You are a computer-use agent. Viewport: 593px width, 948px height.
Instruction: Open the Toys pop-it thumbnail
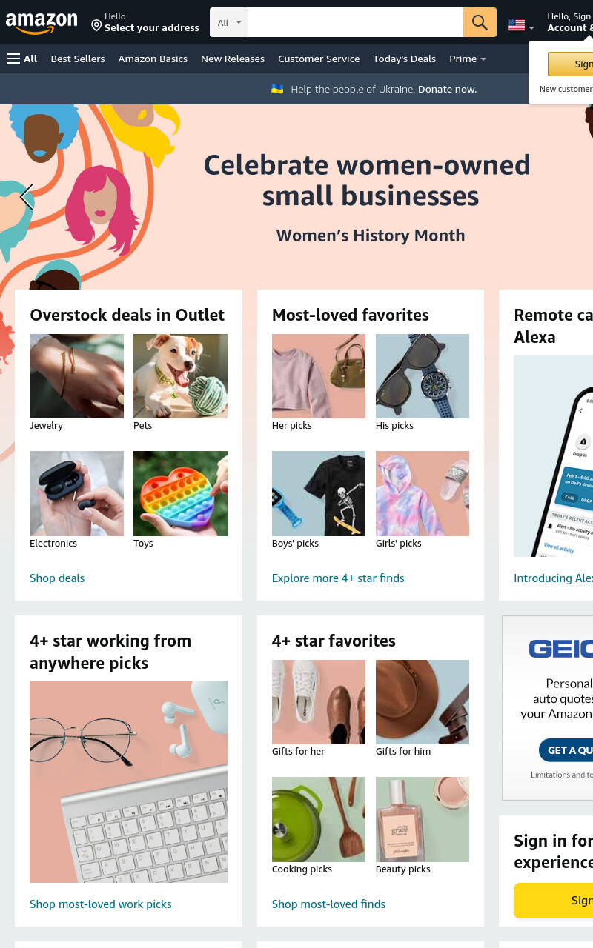click(180, 493)
